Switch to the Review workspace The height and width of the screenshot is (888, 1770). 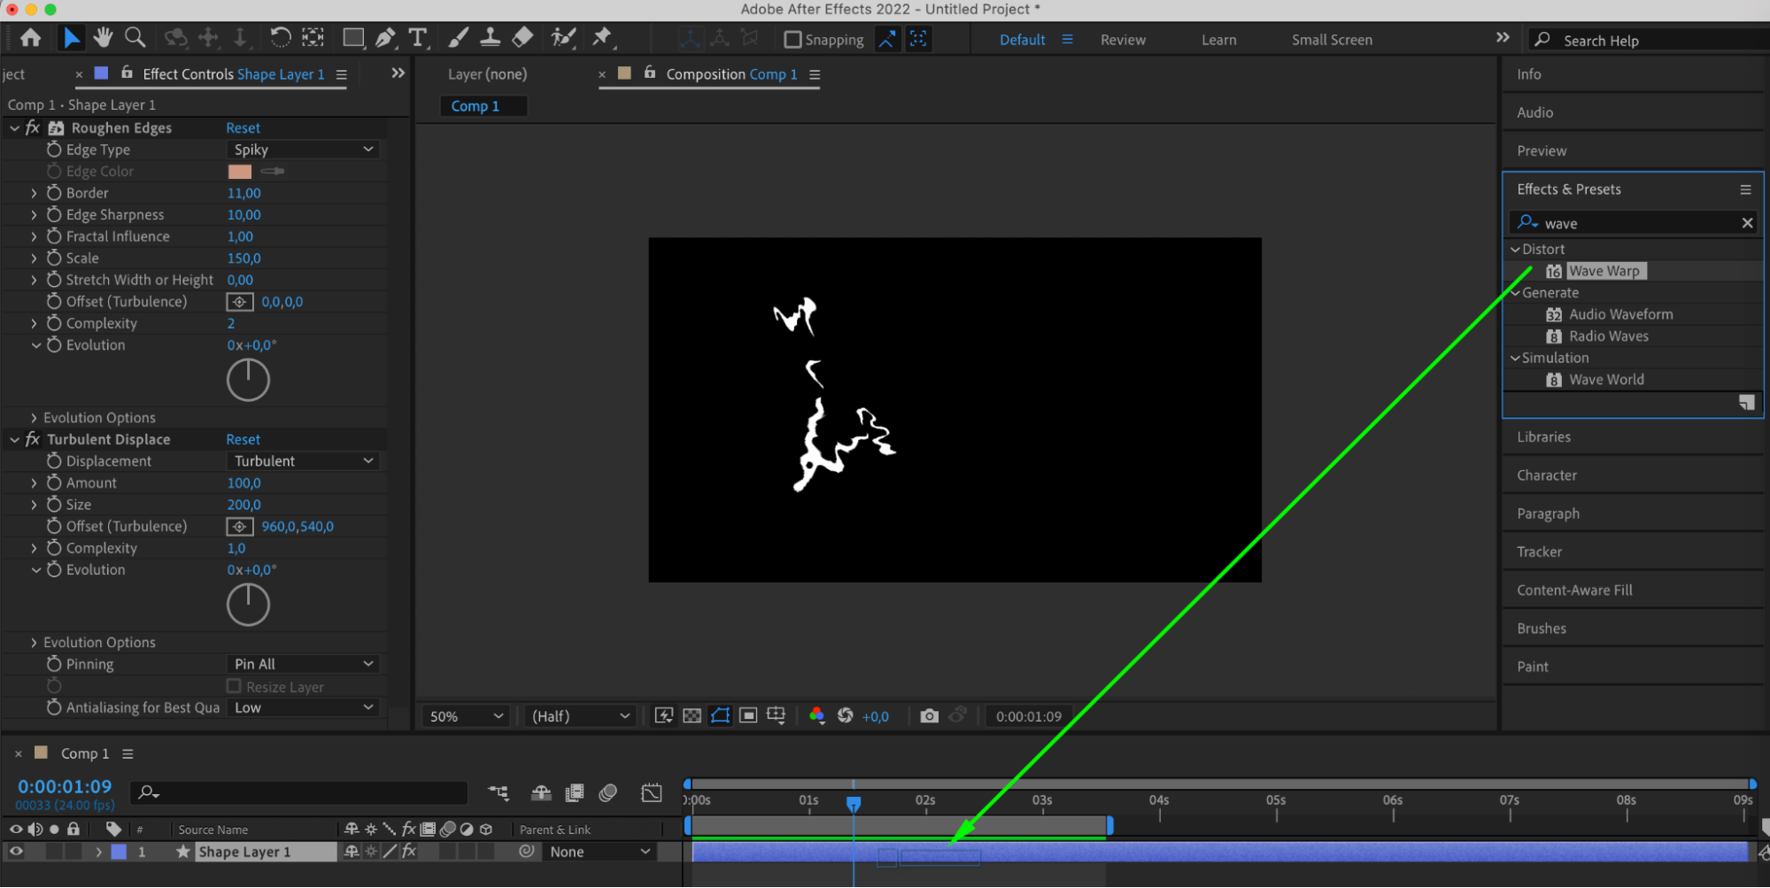click(x=1122, y=40)
